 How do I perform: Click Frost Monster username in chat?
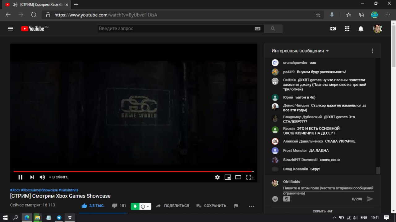pos(295,151)
